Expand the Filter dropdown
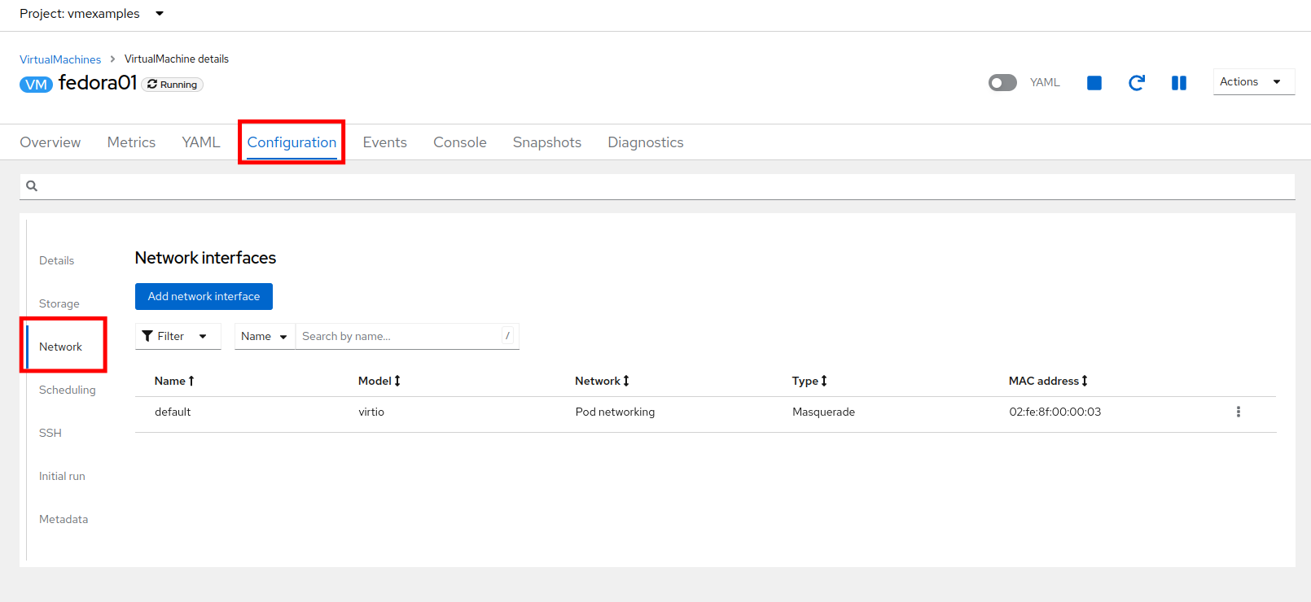Screen dimensions: 1311x602 (x=178, y=337)
